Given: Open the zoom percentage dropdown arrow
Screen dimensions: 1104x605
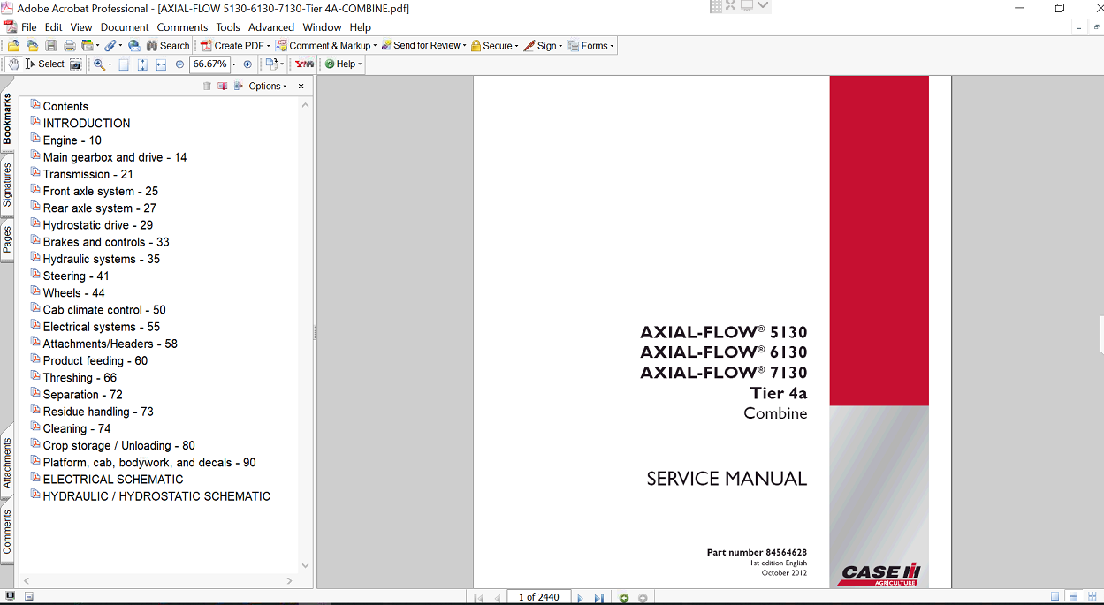Looking at the screenshot, I should point(234,64).
